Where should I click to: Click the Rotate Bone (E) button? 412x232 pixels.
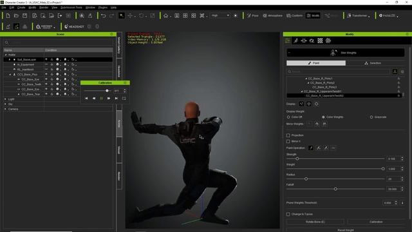coord(315,222)
